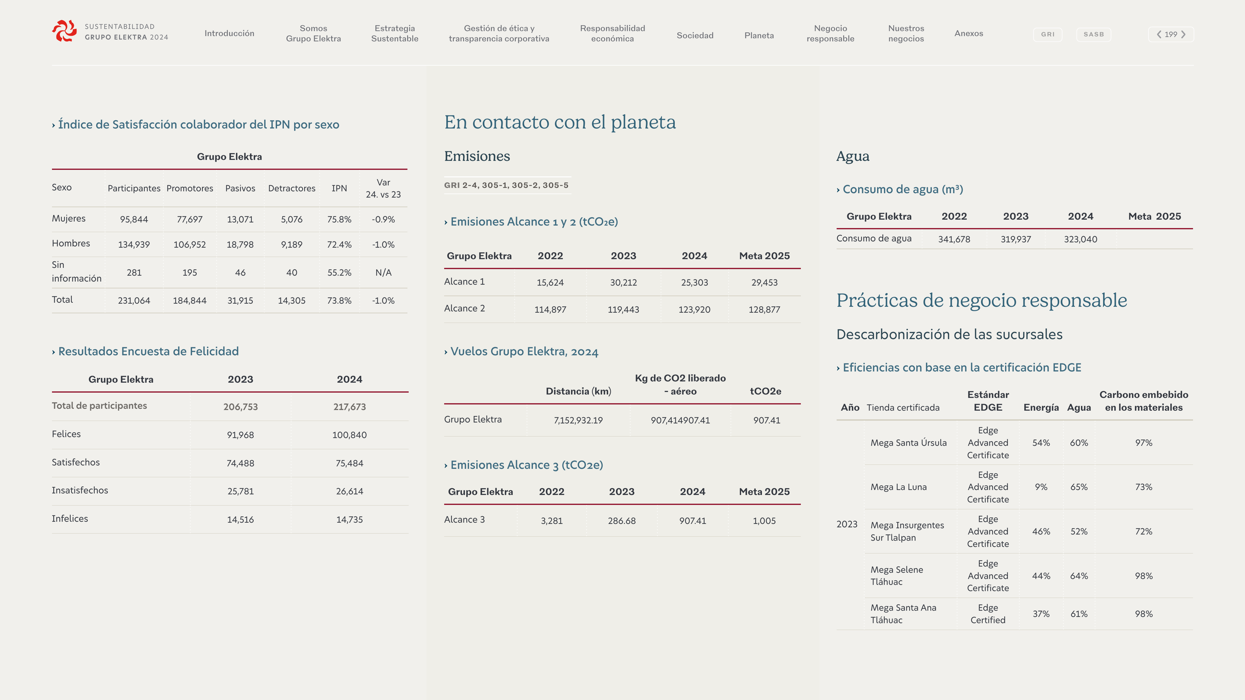Open Estrategia Sustentable section

(x=394, y=33)
